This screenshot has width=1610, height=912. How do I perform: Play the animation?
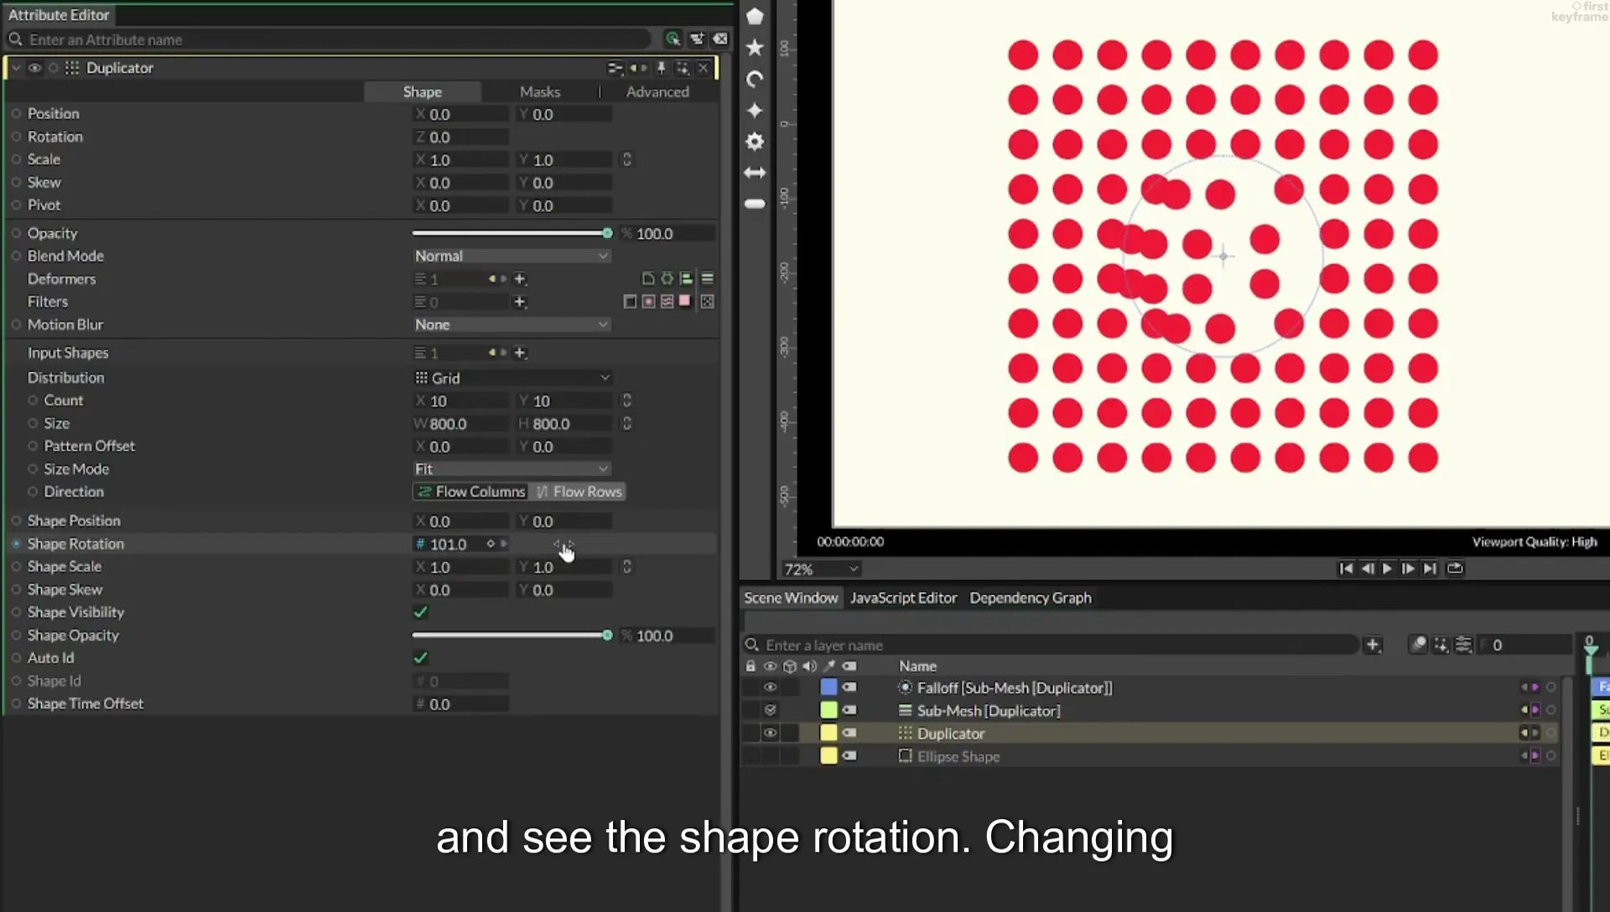1387,568
